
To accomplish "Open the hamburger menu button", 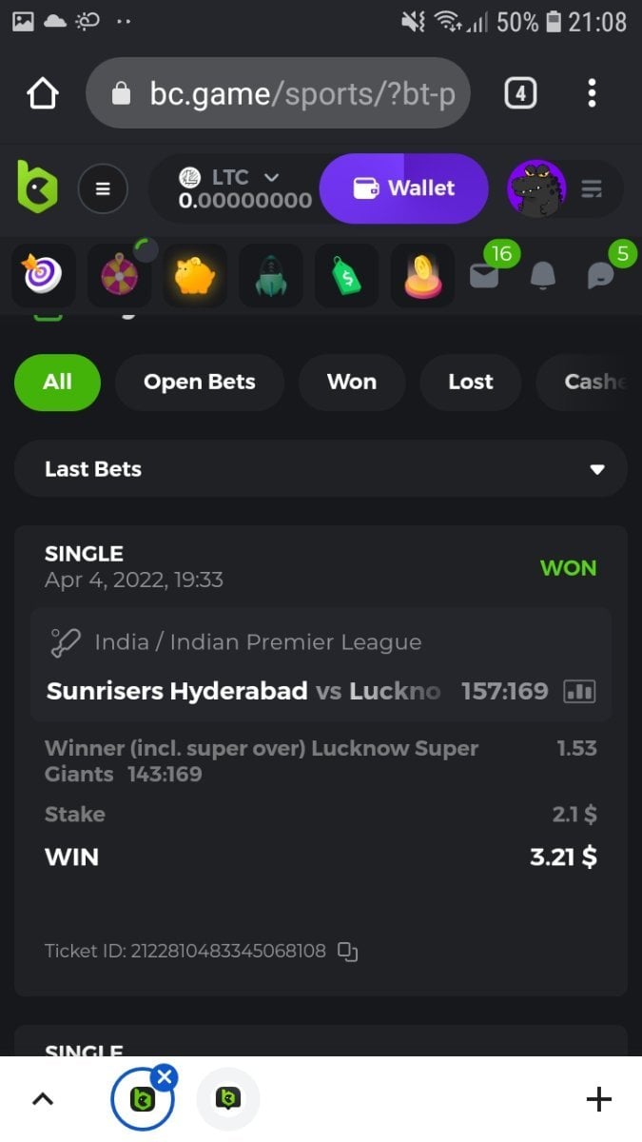I will point(103,188).
